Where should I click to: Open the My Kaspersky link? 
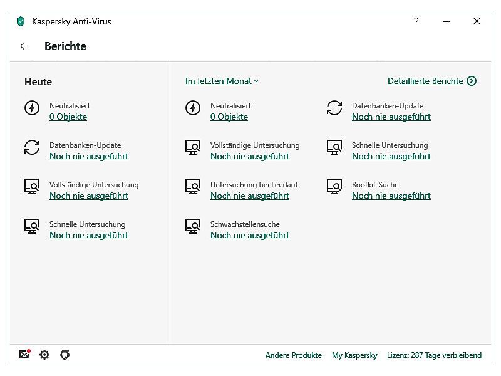[354, 355]
